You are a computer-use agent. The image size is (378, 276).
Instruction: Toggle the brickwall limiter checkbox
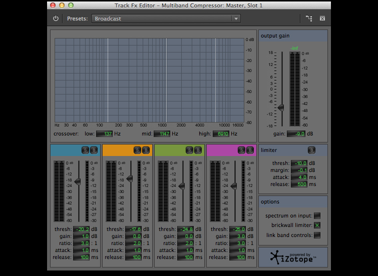point(317,225)
